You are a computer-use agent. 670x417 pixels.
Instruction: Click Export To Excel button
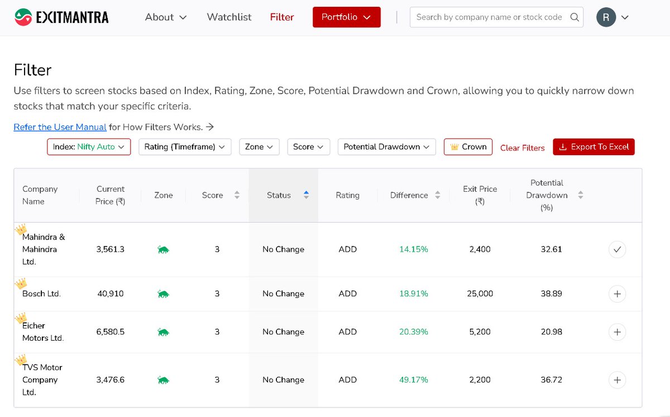tap(594, 147)
